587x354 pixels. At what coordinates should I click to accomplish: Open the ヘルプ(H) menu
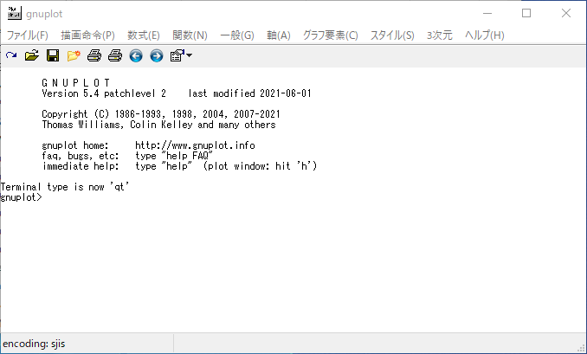coord(485,35)
